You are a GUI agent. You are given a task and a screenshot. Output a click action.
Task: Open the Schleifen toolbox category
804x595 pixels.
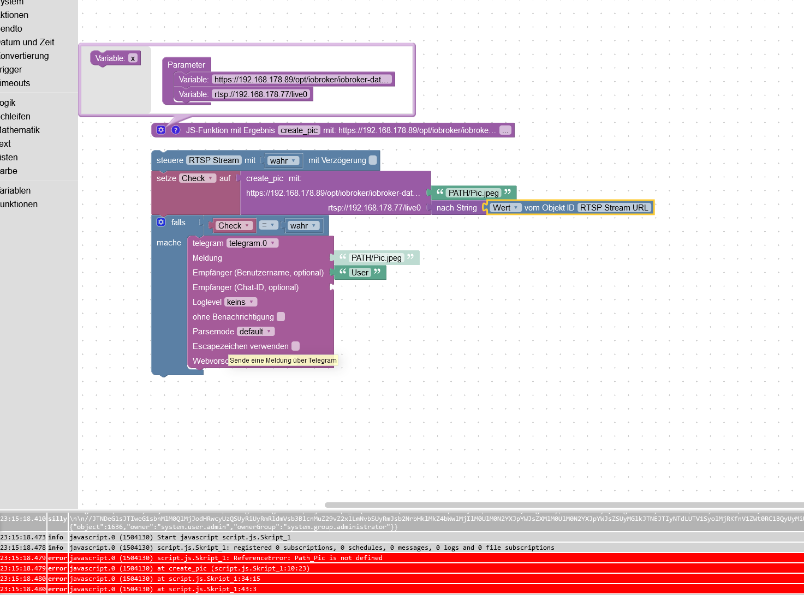tap(15, 116)
